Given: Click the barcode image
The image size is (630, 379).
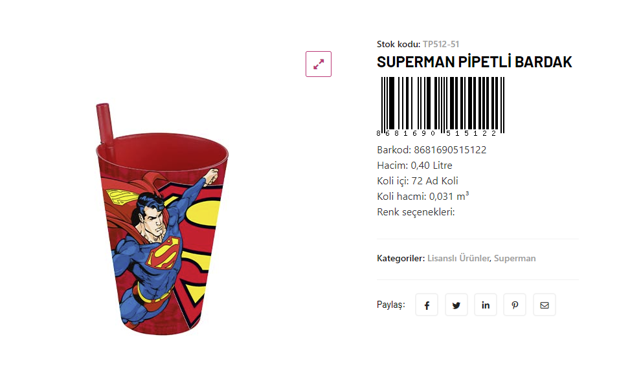Looking at the screenshot, I should tap(440, 105).
